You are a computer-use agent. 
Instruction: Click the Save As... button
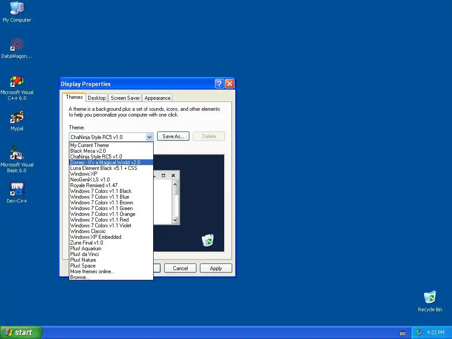(x=173, y=136)
